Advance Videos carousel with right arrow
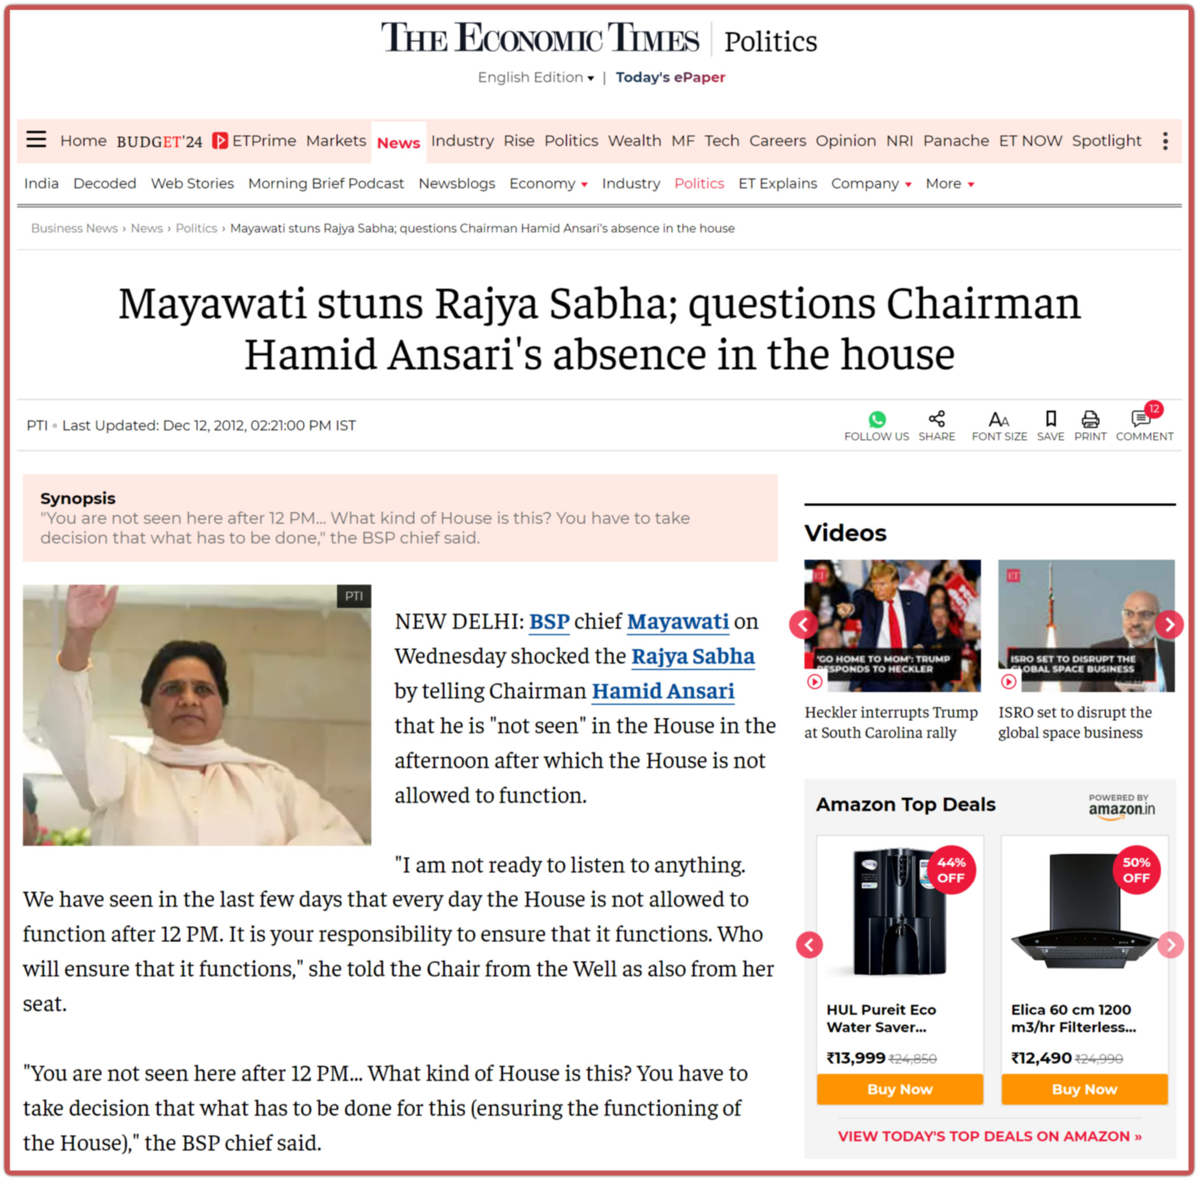 pyautogui.click(x=1169, y=624)
